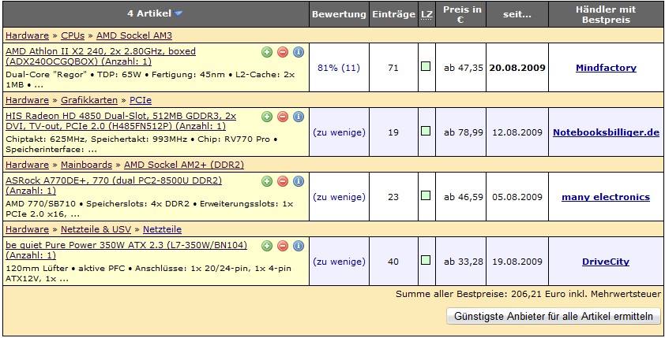Sort by Einträge column header

click(x=393, y=14)
